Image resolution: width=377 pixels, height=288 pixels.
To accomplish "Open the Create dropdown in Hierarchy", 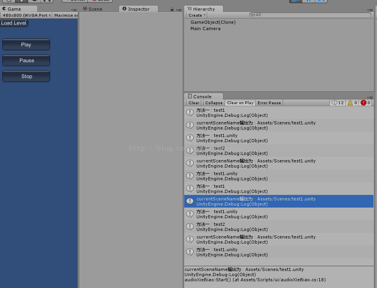I will [x=197, y=15].
